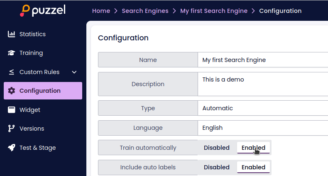The height and width of the screenshot is (176, 328).
Task: Click the Statistics bar chart icon
Action: (12, 34)
